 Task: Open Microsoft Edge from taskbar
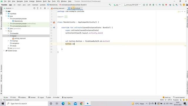[63, 103]
